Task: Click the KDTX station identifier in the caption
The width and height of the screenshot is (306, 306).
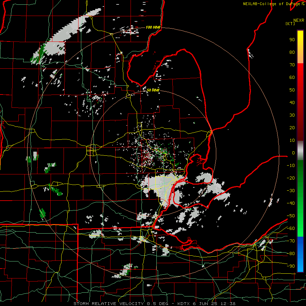Action: (x=184, y=304)
